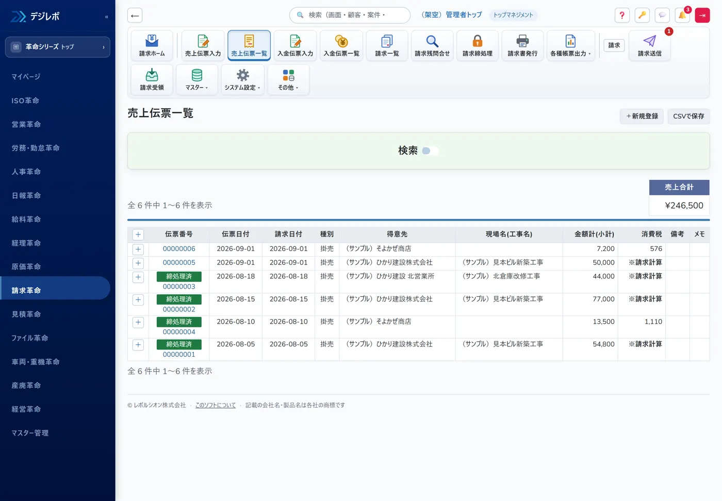The width and height of the screenshot is (722, 501).
Task: Expand row details for slip 00000006
Action: 138,249
